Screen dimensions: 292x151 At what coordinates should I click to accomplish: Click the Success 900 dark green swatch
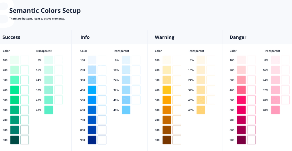(x=15, y=140)
